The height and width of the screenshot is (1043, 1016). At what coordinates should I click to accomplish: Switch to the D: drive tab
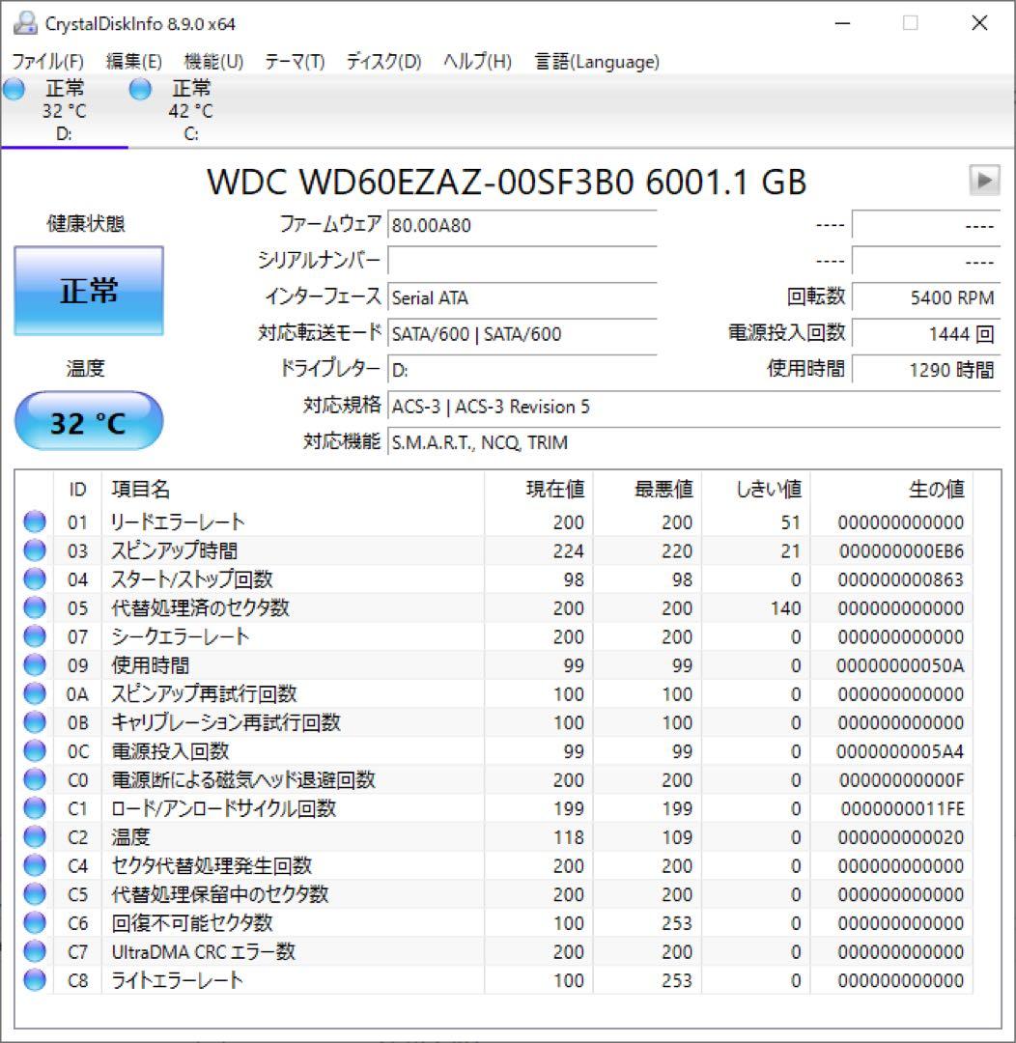65,109
